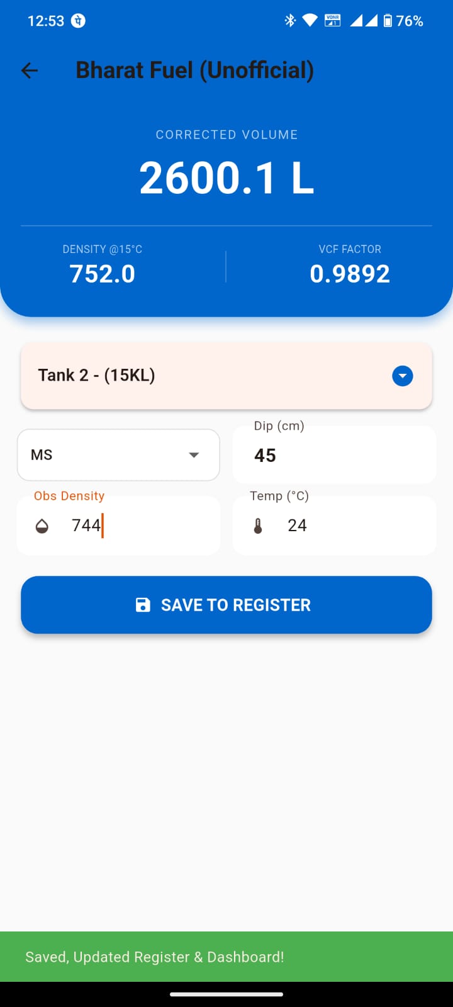Tap the PhonePe notification icon in status bar
The width and height of the screenshot is (453, 1007).
78,21
